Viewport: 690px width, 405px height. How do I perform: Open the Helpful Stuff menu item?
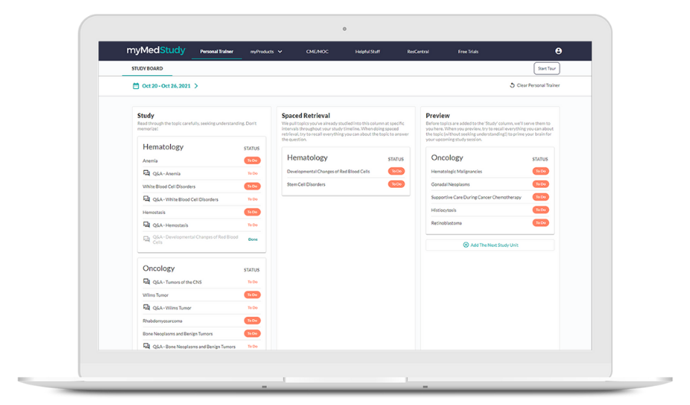[367, 51]
